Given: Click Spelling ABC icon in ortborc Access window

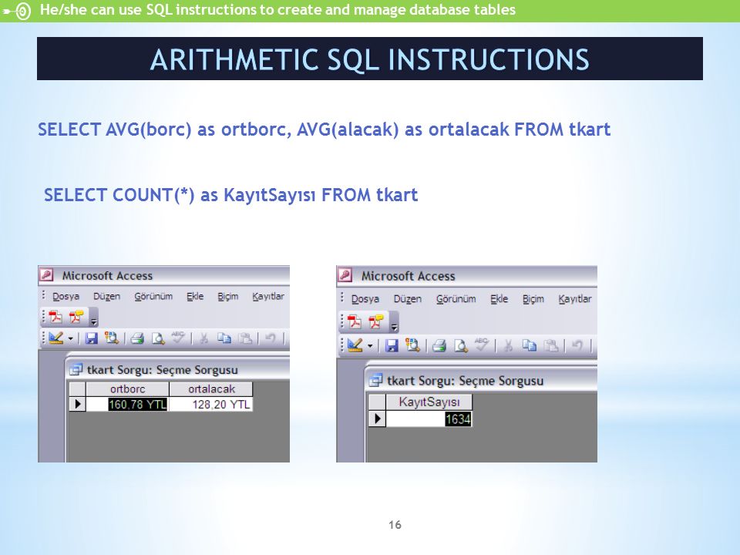Looking at the screenshot, I should click(x=178, y=337).
